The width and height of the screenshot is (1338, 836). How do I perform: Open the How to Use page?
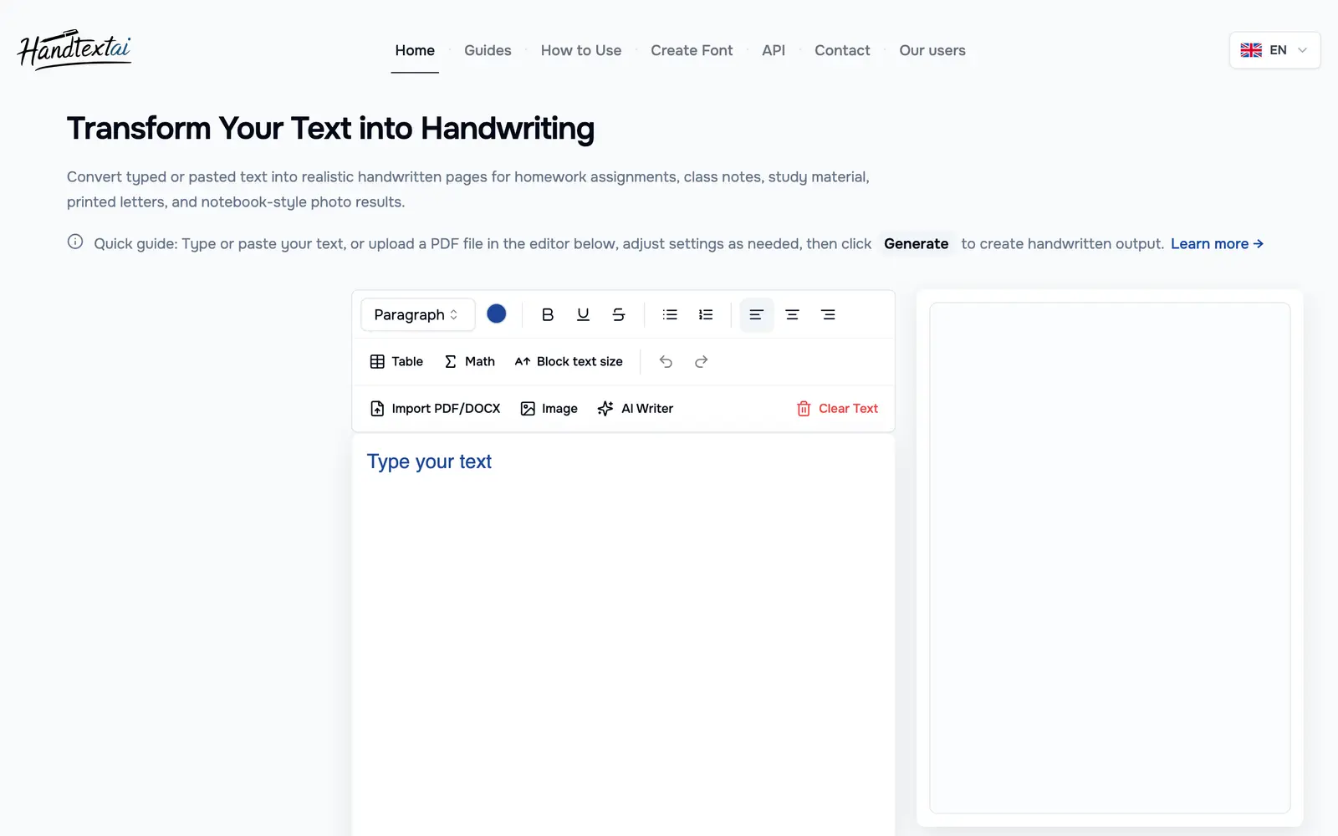point(581,50)
